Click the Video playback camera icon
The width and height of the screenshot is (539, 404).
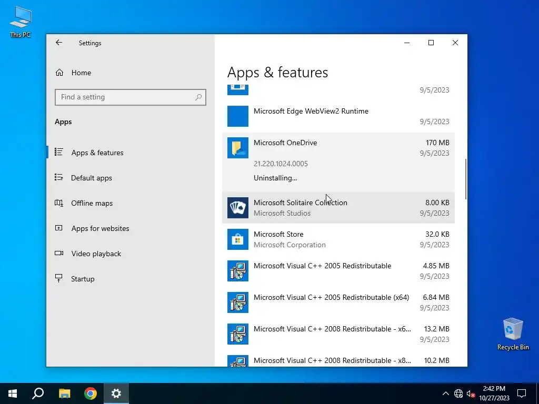pyautogui.click(x=59, y=253)
